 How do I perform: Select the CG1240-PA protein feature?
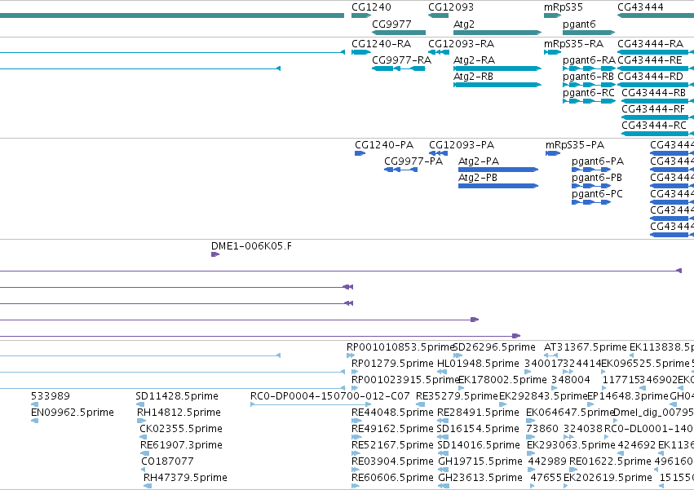tap(360, 153)
